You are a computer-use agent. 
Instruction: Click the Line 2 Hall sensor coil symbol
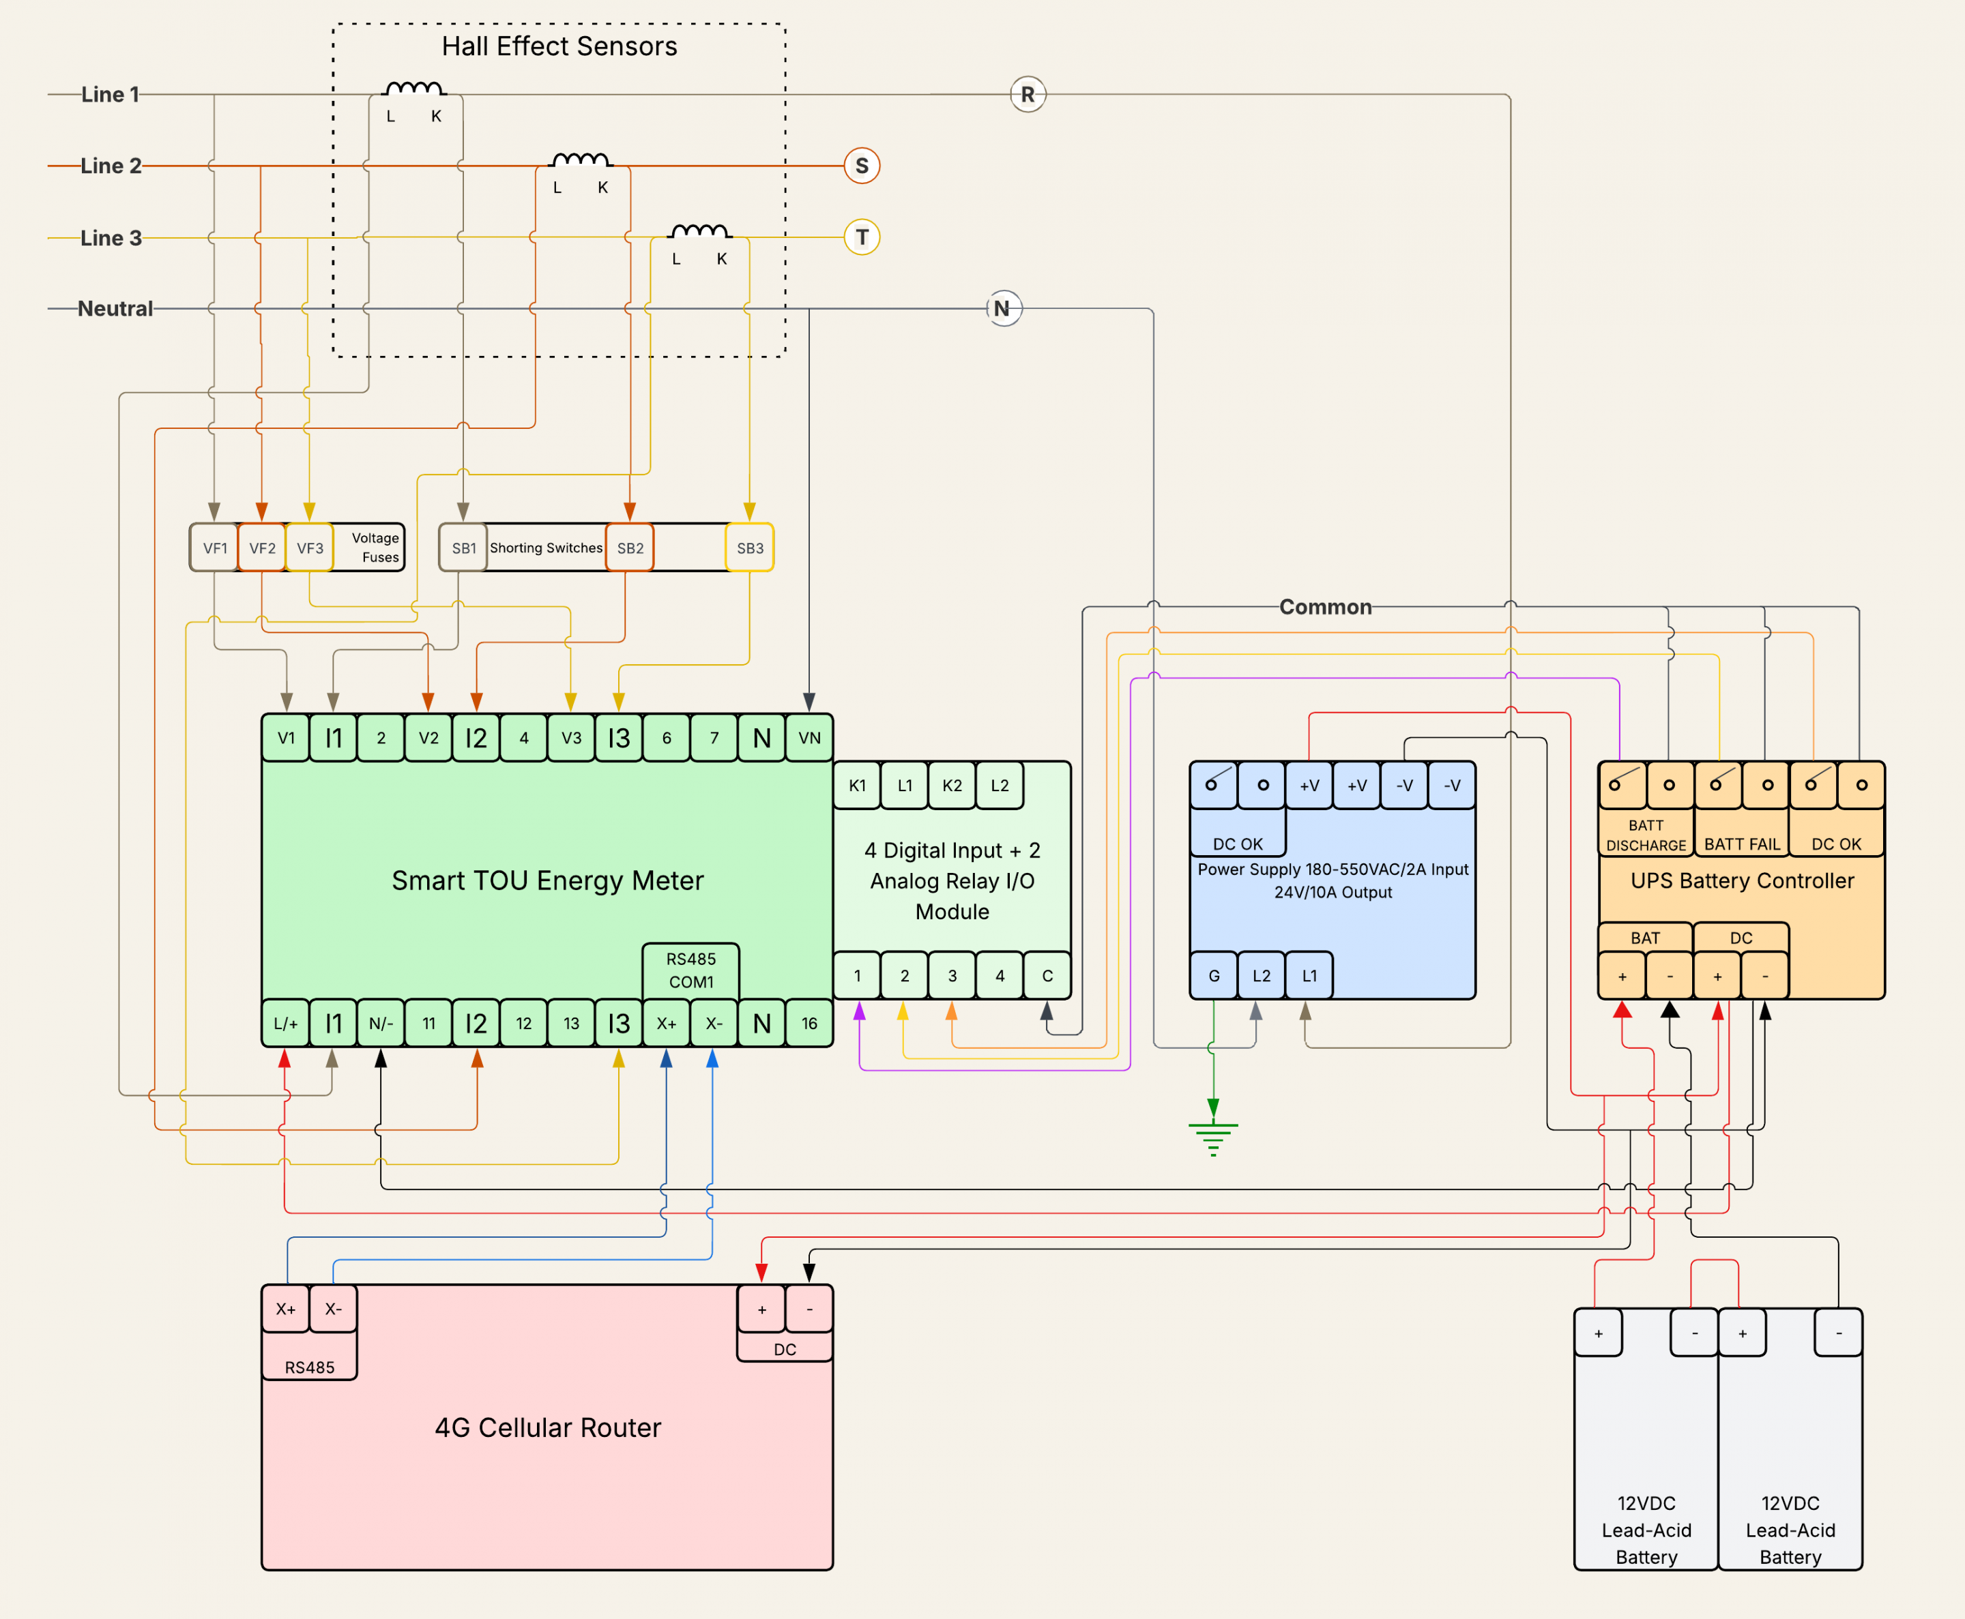click(x=581, y=160)
